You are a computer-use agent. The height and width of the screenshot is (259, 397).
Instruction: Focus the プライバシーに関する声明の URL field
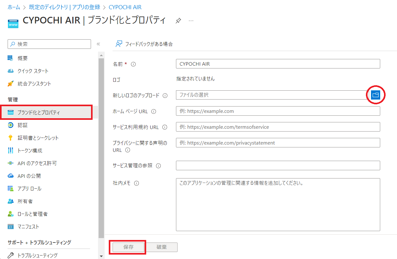pyautogui.click(x=278, y=143)
